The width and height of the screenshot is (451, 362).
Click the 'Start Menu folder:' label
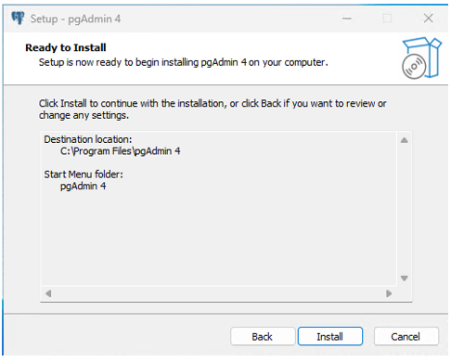(x=84, y=175)
